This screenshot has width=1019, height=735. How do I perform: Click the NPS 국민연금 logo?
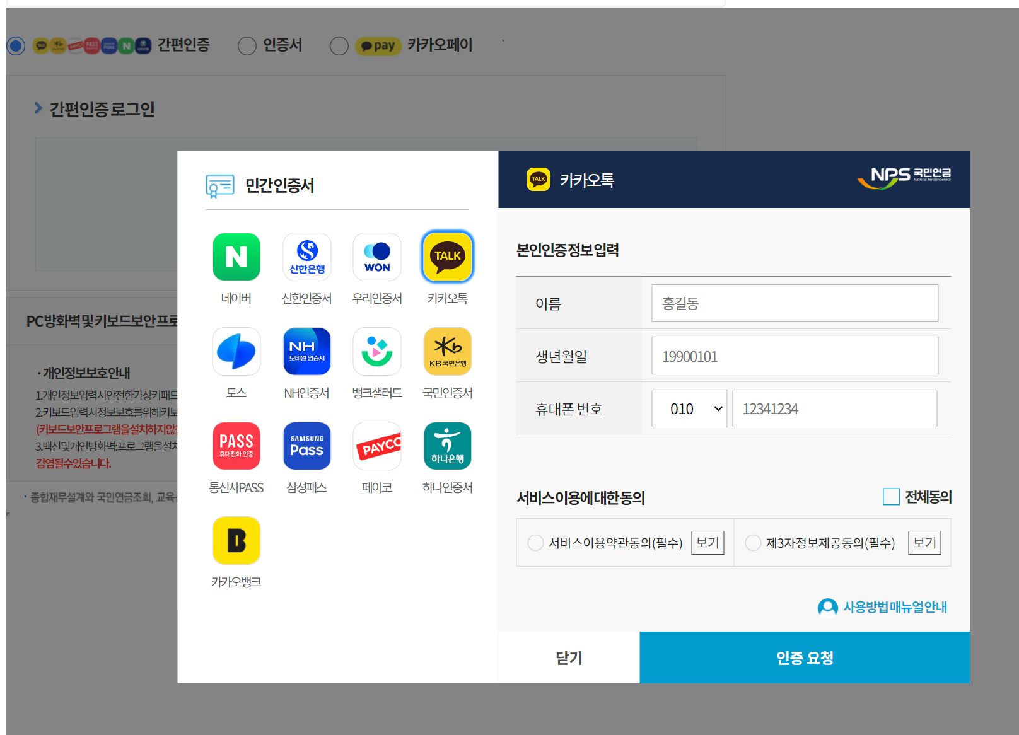(904, 178)
